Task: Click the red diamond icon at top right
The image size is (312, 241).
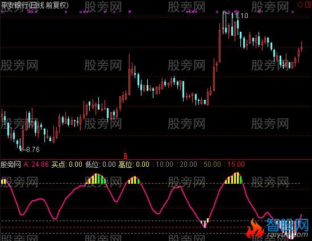Action: point(300,5)
